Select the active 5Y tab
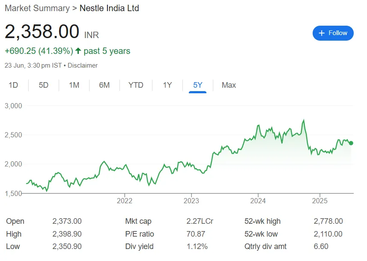This screenshot has height=261, width=367. pos(197,85)
